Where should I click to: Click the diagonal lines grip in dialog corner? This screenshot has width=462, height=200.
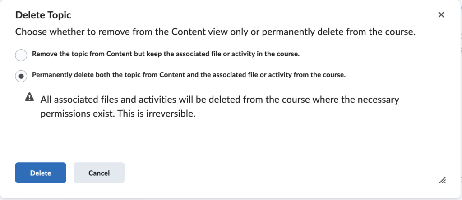point(442,180)
